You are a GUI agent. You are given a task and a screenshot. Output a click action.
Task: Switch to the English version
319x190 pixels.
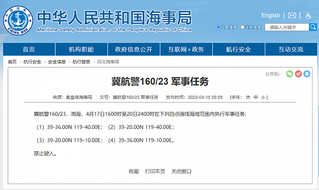point(271,15)
